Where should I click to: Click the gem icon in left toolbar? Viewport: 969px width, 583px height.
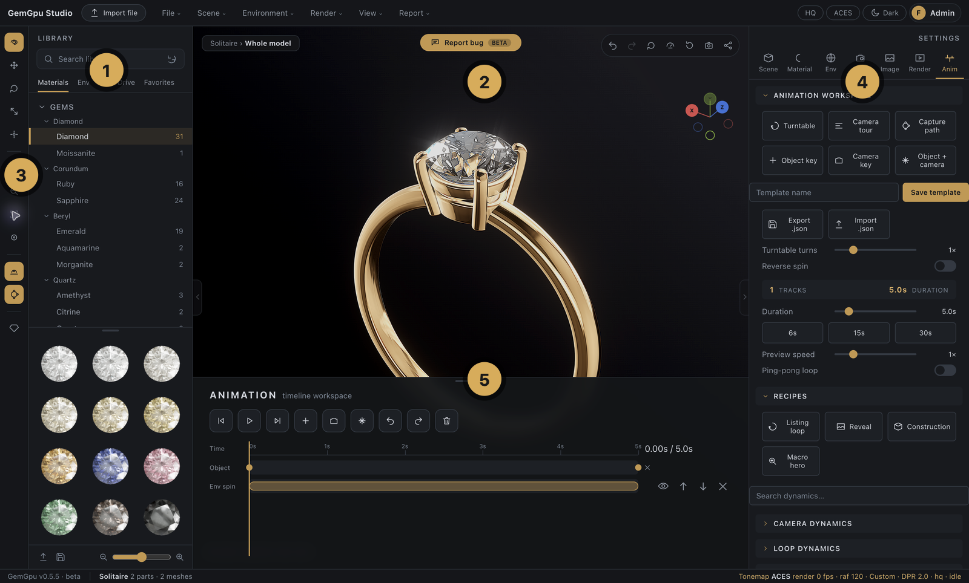pyautogui.click(x=14, y=328)
